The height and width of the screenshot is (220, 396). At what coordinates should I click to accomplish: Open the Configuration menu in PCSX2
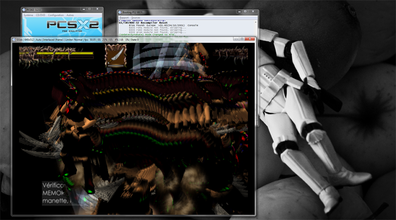56,15
